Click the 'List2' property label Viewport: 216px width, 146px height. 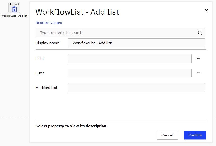coord(40,73)
